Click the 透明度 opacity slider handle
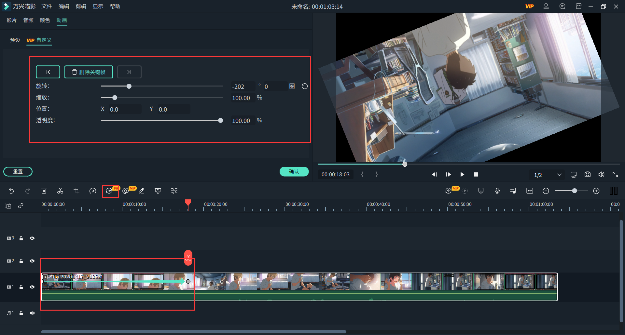This screenshot has height=335, width=625. [x=220, y=120]
